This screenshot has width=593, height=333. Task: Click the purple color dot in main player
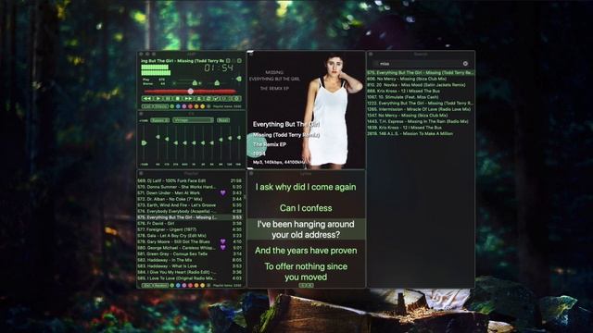184,106
